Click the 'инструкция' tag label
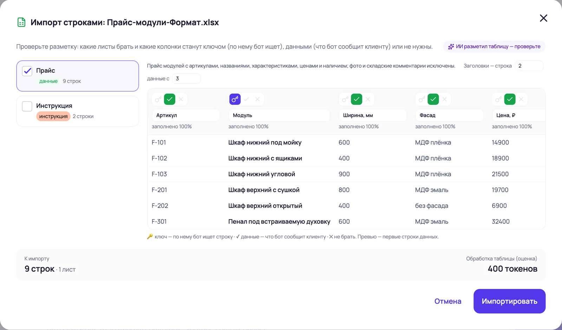The height and width of the screenshot is (330, 562). click(x=53, y=116)
